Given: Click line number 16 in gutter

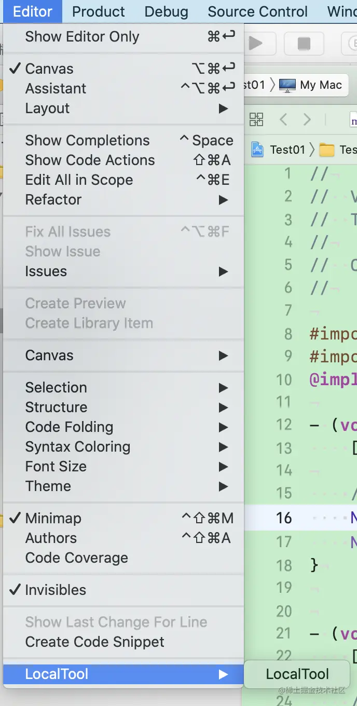Looking at the screenshot, I should tap(284, 518).
